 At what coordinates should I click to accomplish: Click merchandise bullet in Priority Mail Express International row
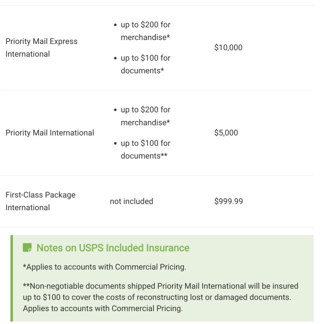(x=145, y=31)
